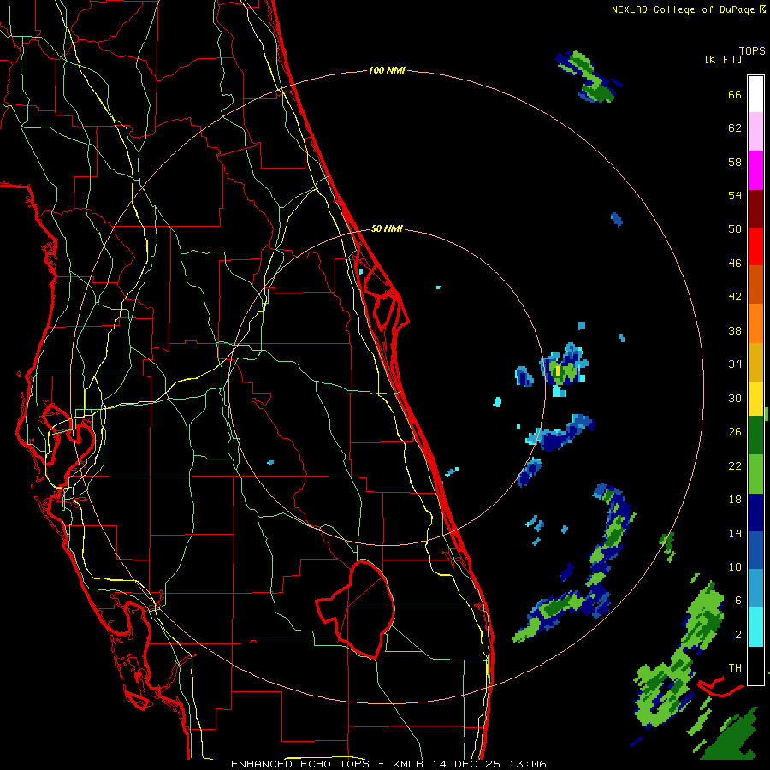Click the "100 NMI" range ring label
This screenshot has height=770, width=770.
(x=387, y=71)
